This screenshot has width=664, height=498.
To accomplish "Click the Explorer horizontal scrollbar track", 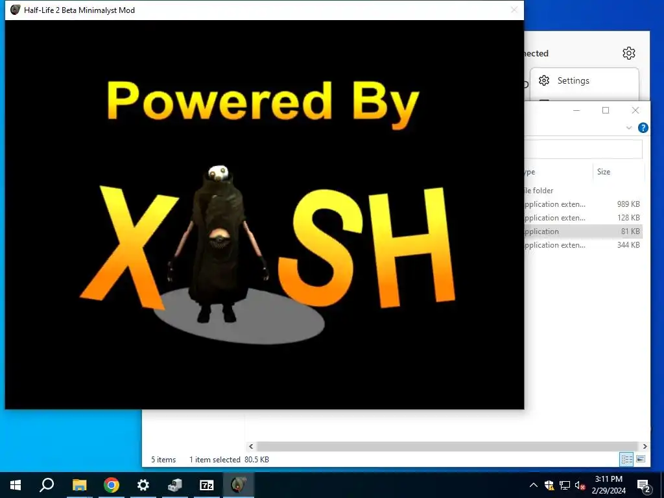I will (447, 446).
